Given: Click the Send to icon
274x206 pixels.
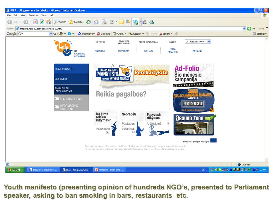Looking at the screenshot, I should pyautogui.click(x=160, y=34).
